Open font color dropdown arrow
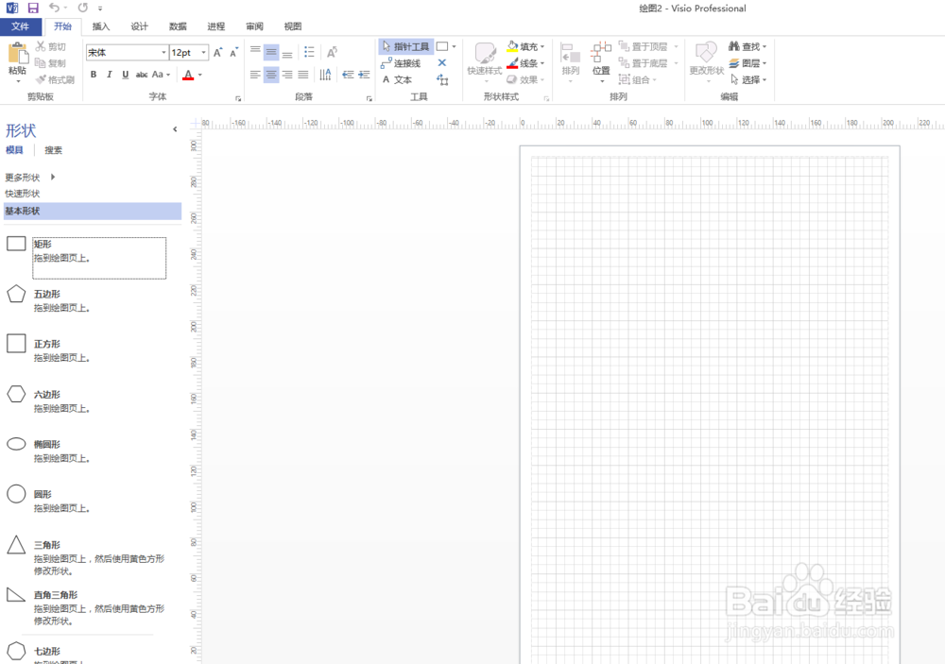The image size is (945, 664). point(200,75)
